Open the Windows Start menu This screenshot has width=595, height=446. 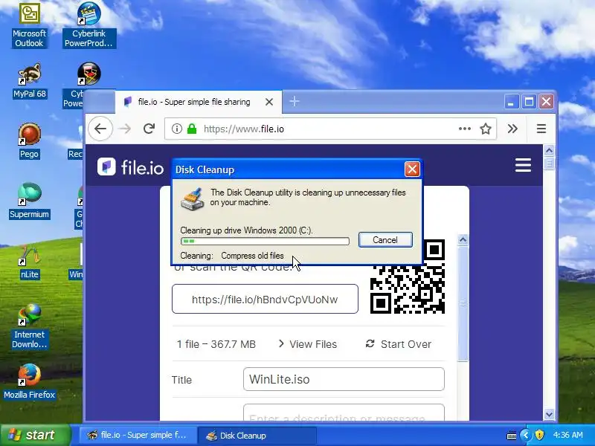[35, 435]
